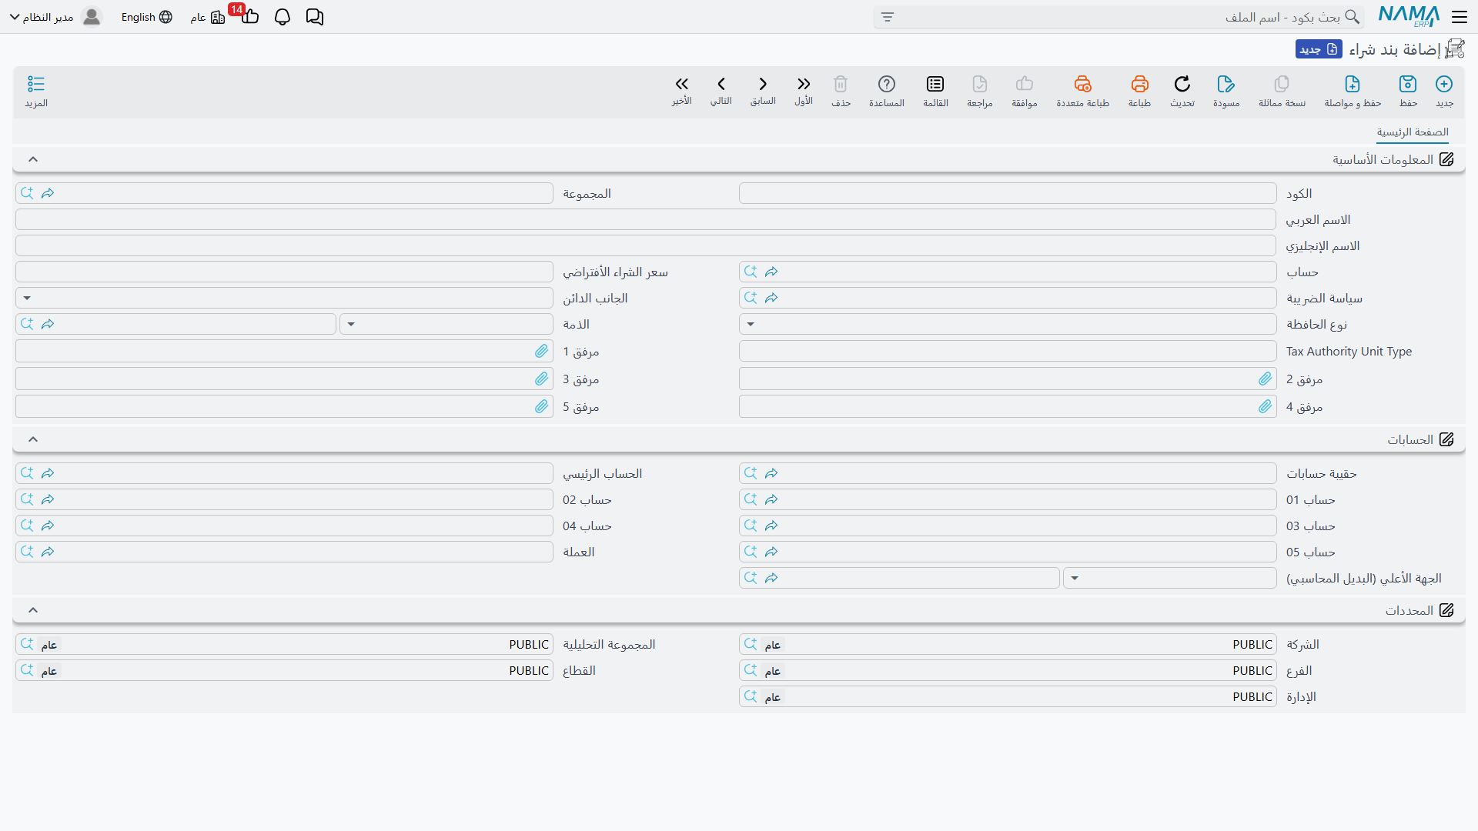
Task: Click the تحديث refresh icon
Action: (x=1182, y=84)
